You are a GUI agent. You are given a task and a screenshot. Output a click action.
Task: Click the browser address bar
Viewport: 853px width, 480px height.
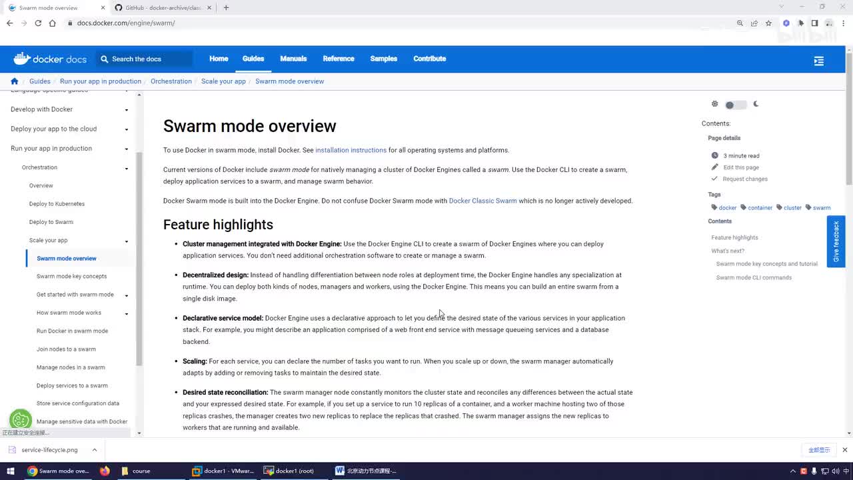click(x=400, y=23)
